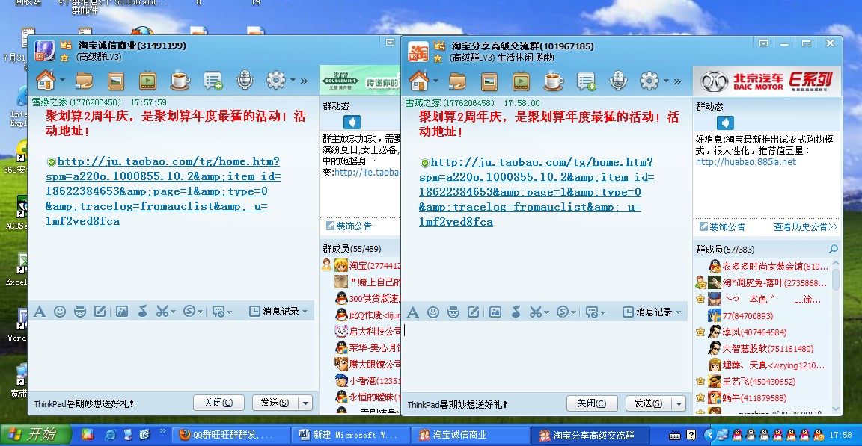Image resolution: width=862 pixels, height=446 pixels.
Task: Expand screenshot options arrow in 淘宝诚信商业 toolbar
Action: click(x=173, y=312)
